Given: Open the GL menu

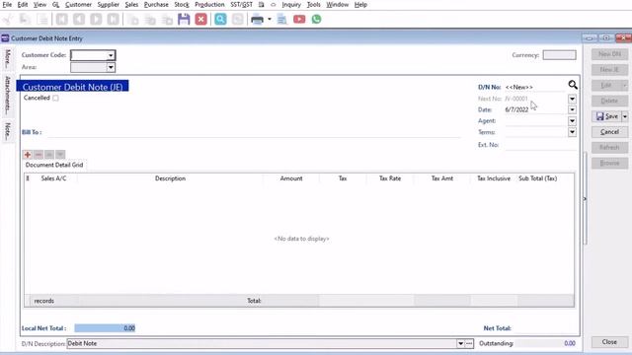Looking at the screenshot, I should [x=55, y=5].
